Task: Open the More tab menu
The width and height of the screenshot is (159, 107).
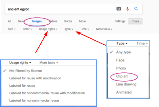Action: pos(82,21)
